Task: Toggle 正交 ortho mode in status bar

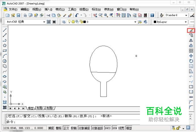Action: tap(66, 128)
